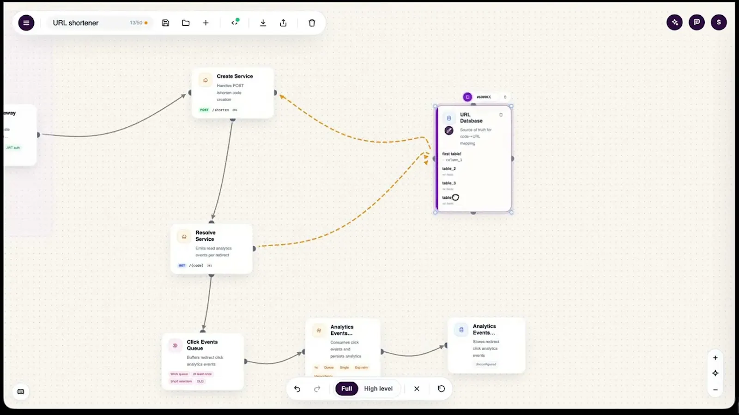Zoom in with the plus button
The image size is (739, 415).
[715, 358]
